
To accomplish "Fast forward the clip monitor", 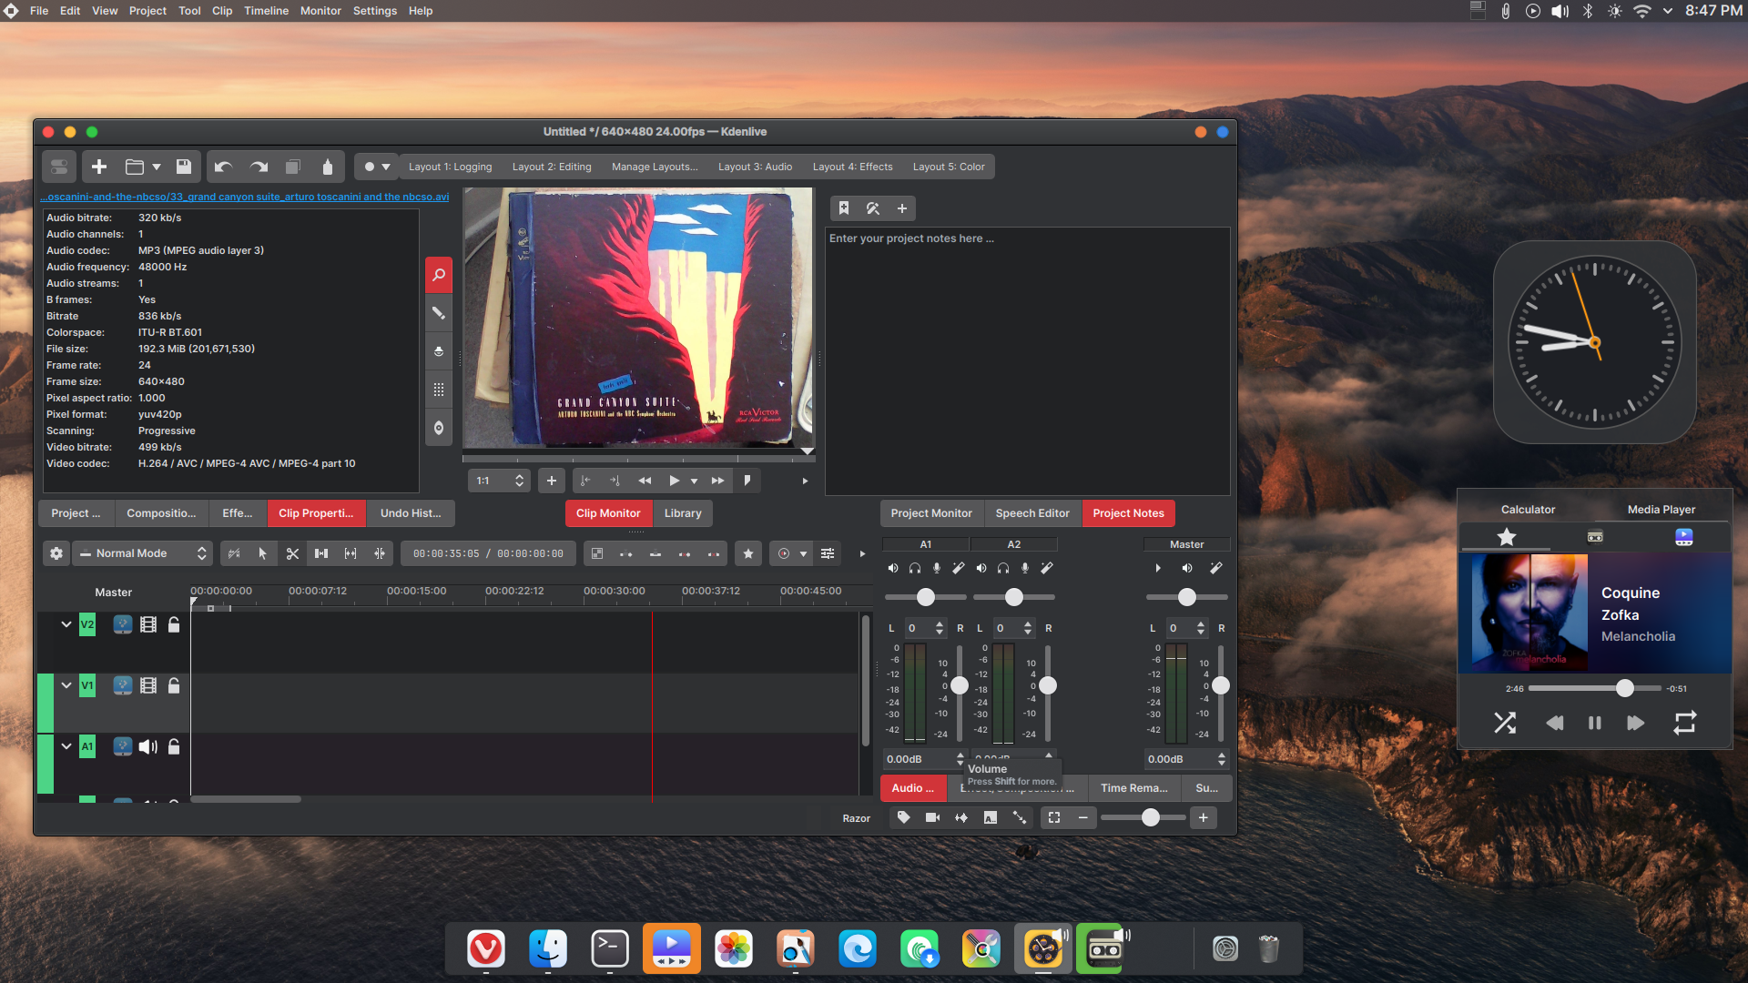I will (x=718, y=481).
